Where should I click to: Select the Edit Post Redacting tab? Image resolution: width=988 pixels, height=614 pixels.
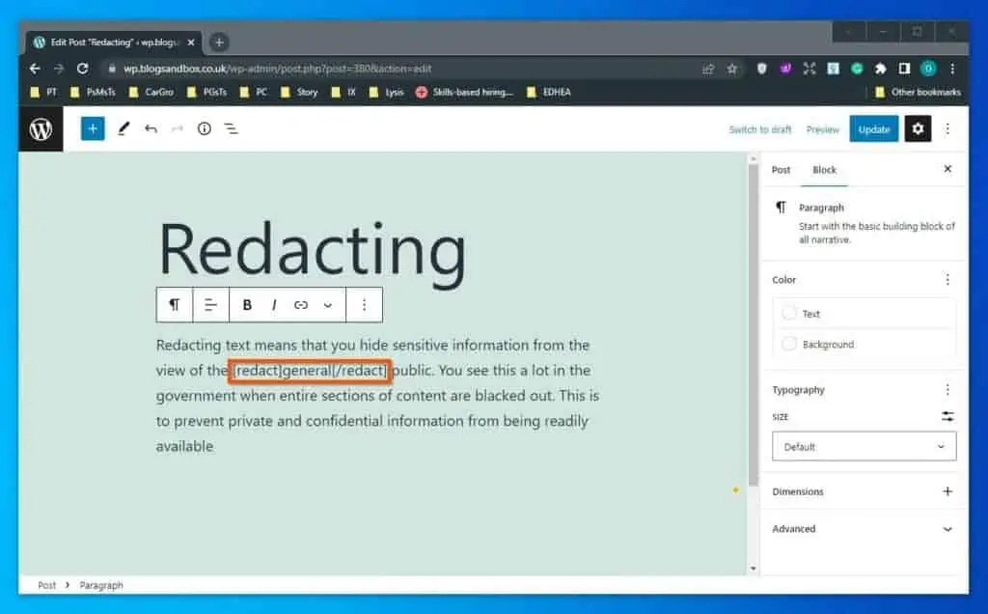pyautogui.click(x=115, y=42)
